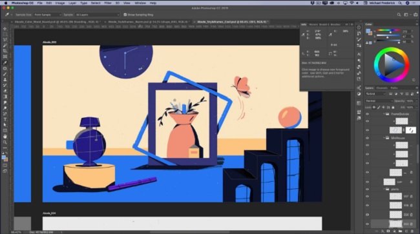
Task: Select the Brush tool
Action: pos(5,74)
